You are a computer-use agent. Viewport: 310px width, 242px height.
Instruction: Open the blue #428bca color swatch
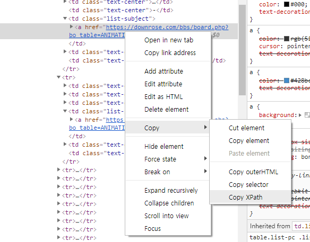click(x=287, y=80)
